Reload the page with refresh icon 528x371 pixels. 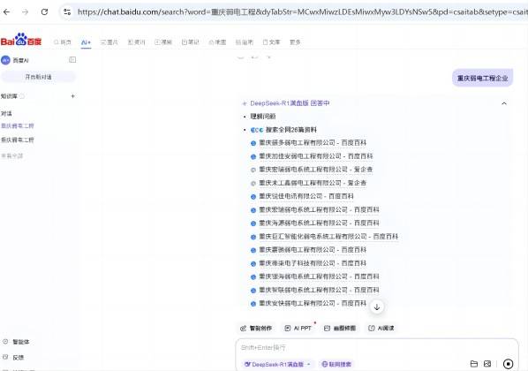44,11
